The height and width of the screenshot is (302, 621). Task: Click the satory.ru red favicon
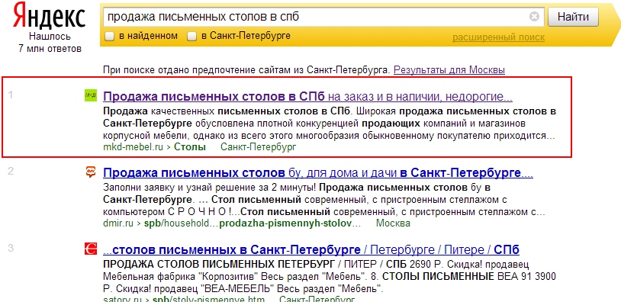tap(91, 249)
